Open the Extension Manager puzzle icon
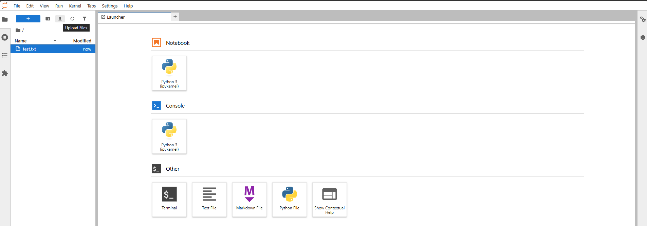Viewport: 647px width, 226px height. [5, 73]
